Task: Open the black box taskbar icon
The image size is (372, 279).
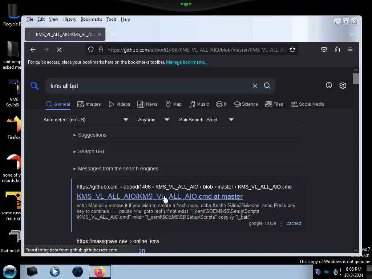Action: 32,272
